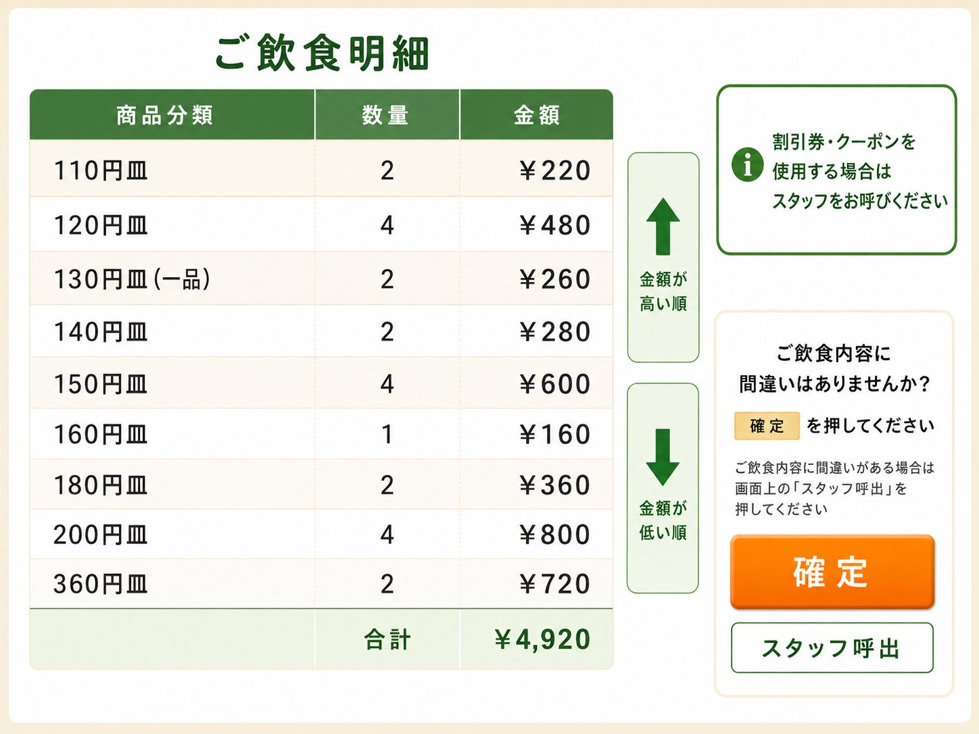Select the 130円皿(一品) row
This screenshot has height=734, width=979.
coord(321,278)
